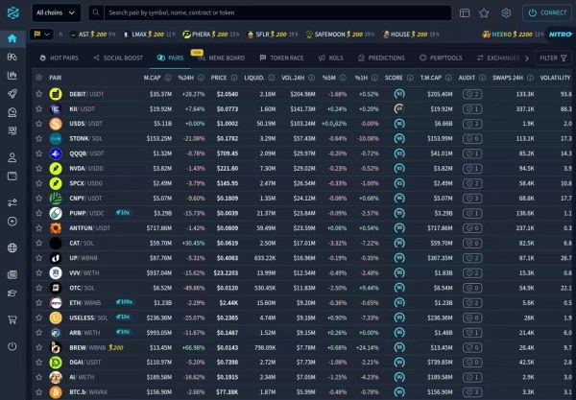Open the ETH/WBNB pair row
This screenshot has width=576, height=400.
point(301,303)
